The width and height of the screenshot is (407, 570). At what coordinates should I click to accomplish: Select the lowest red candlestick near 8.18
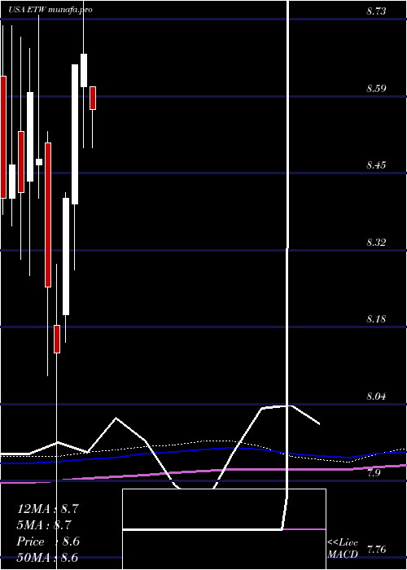[57, 339]
